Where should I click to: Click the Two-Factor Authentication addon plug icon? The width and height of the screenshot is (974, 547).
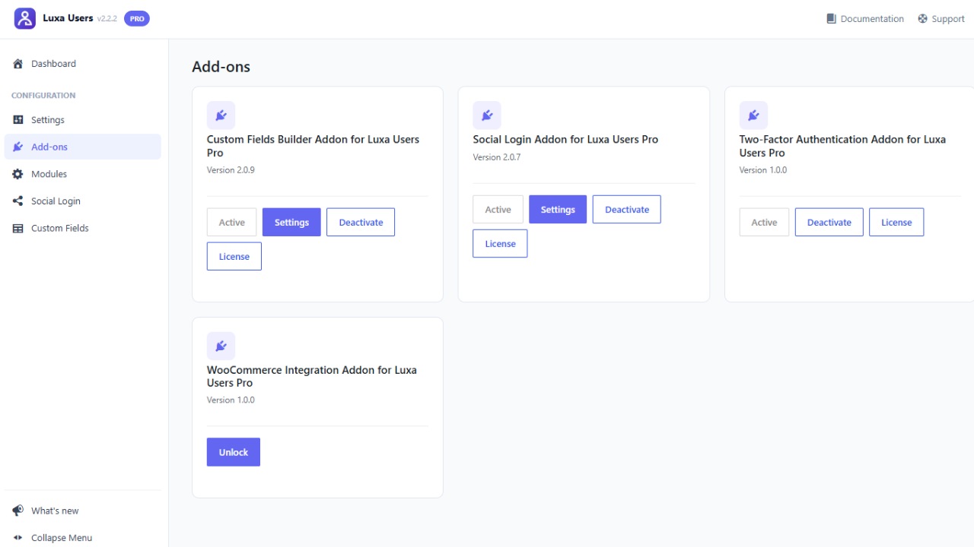pyautogui.click(x=753, y=115)
